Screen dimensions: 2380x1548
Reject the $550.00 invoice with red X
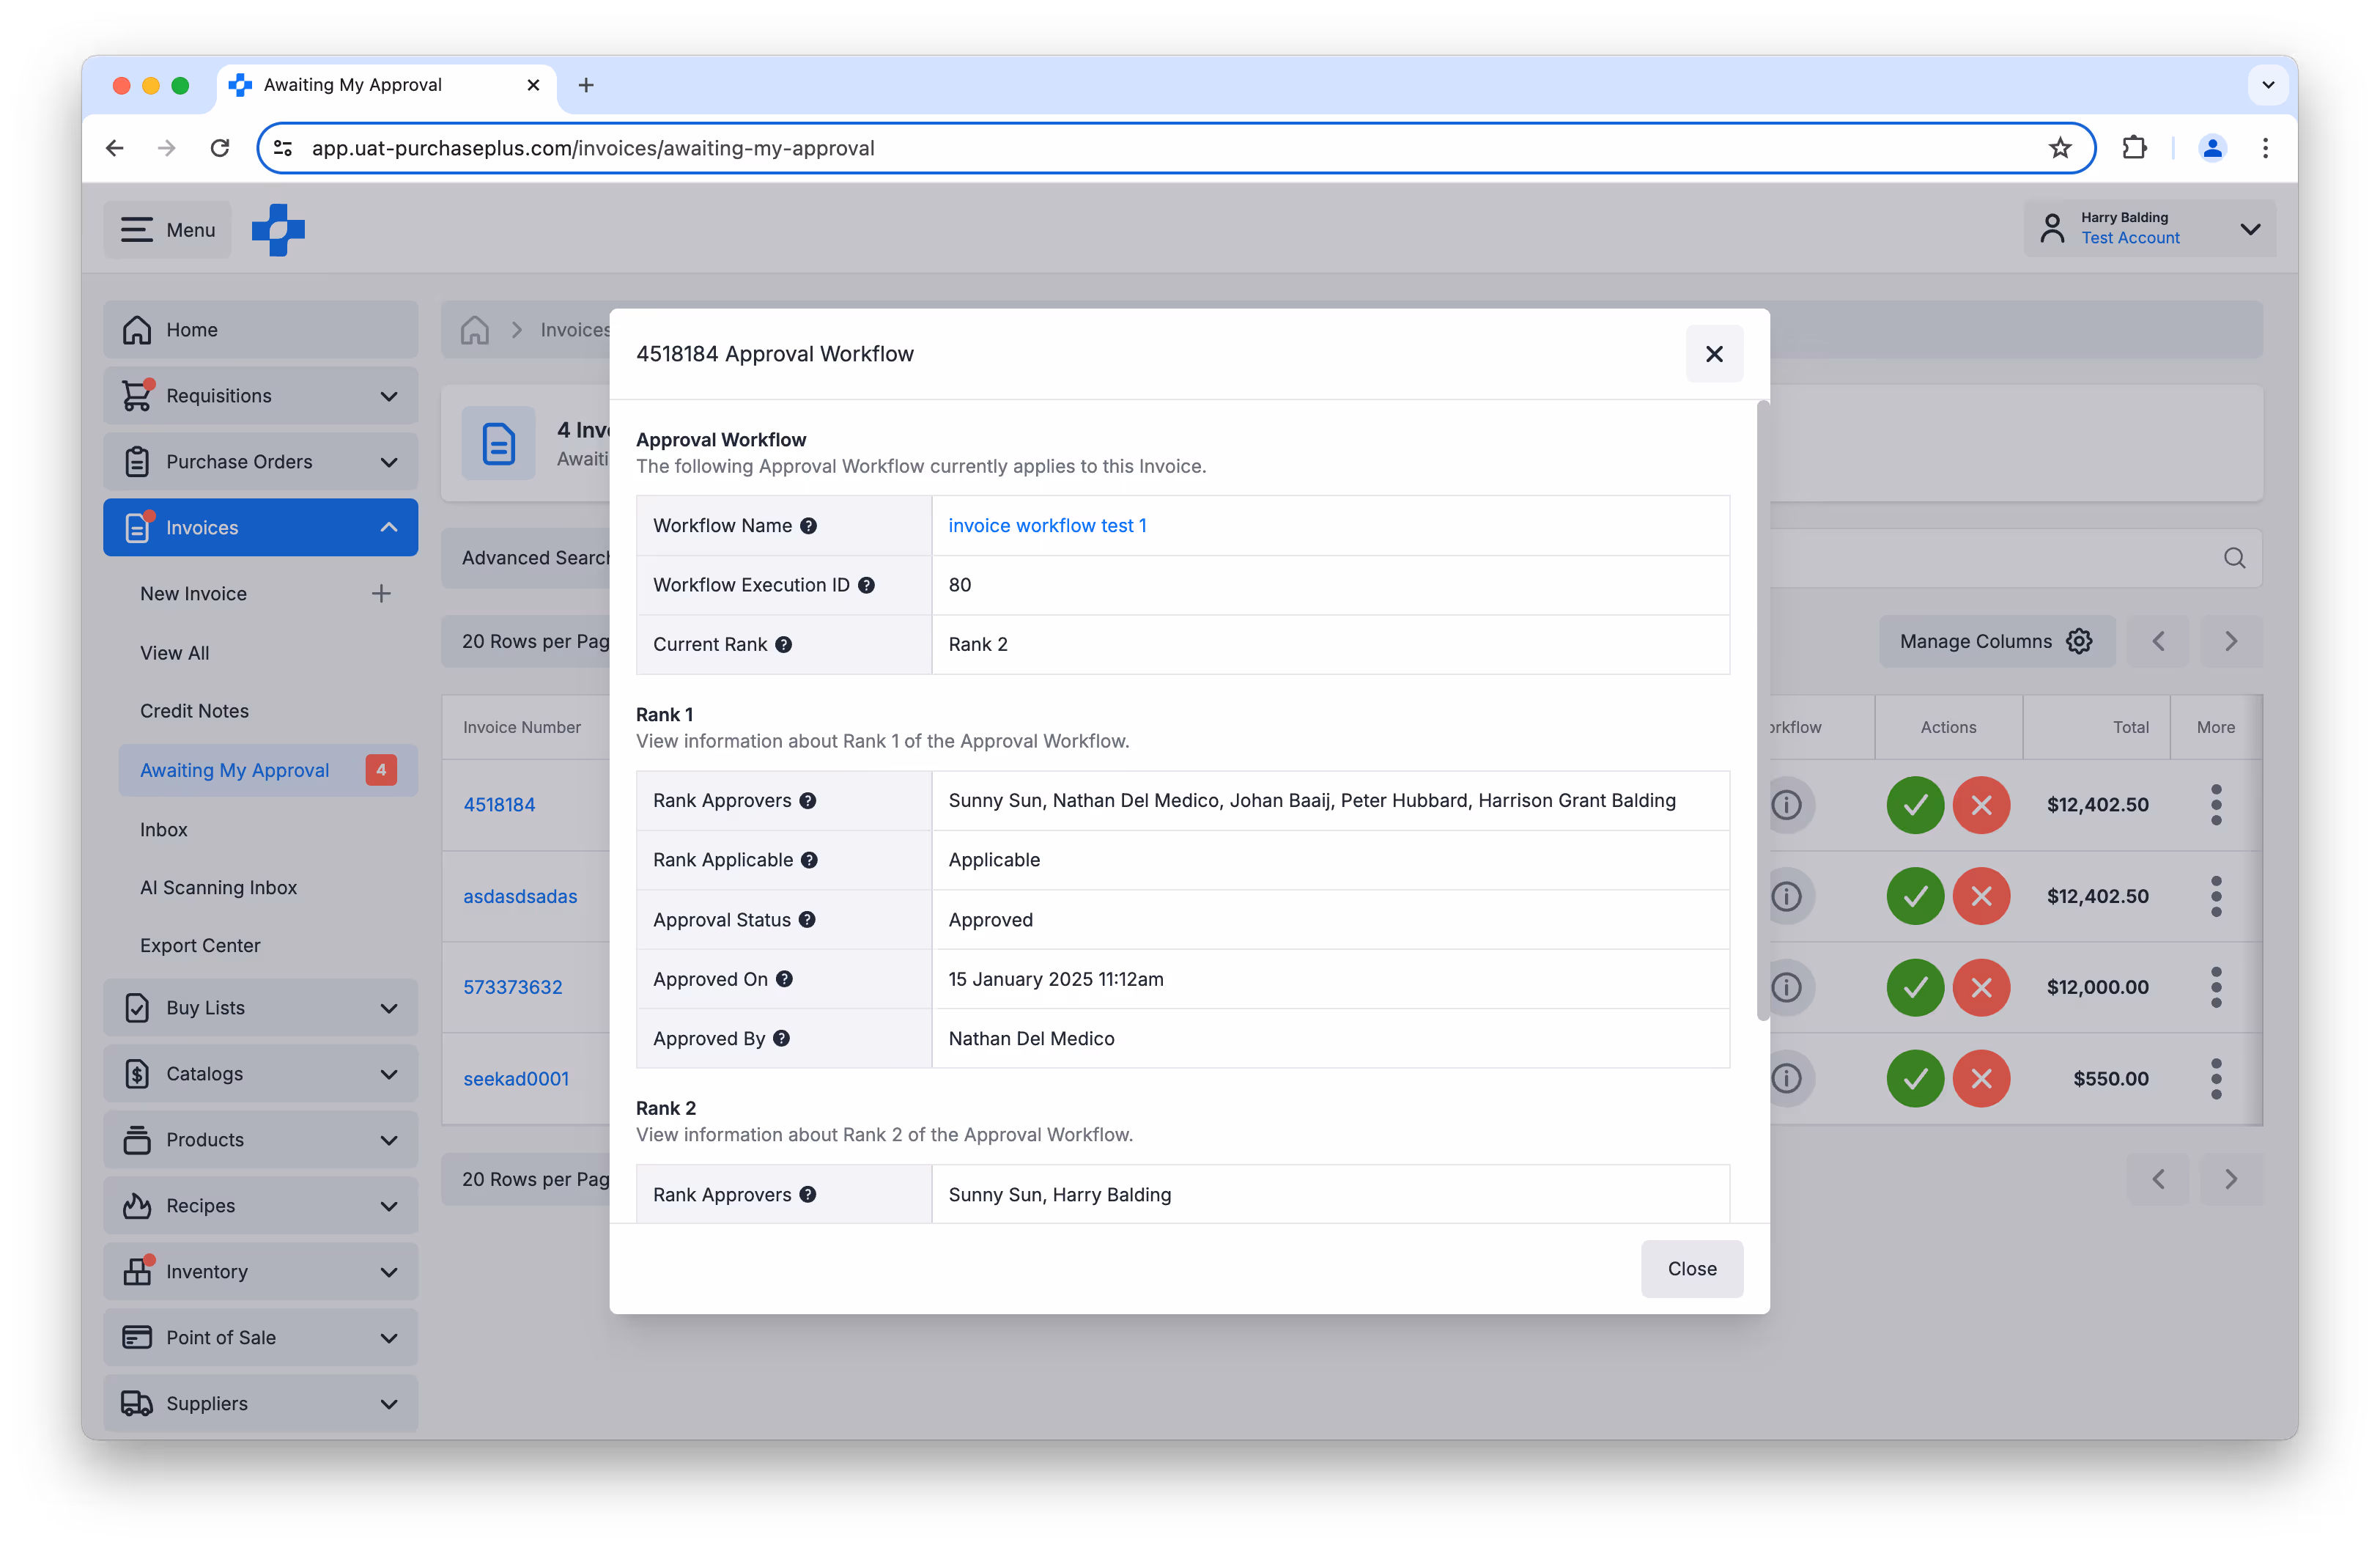click(x=1981, y=1079)
